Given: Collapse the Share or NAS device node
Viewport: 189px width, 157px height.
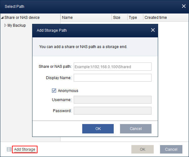Looking at the screenshot, I should pos(3,18).
